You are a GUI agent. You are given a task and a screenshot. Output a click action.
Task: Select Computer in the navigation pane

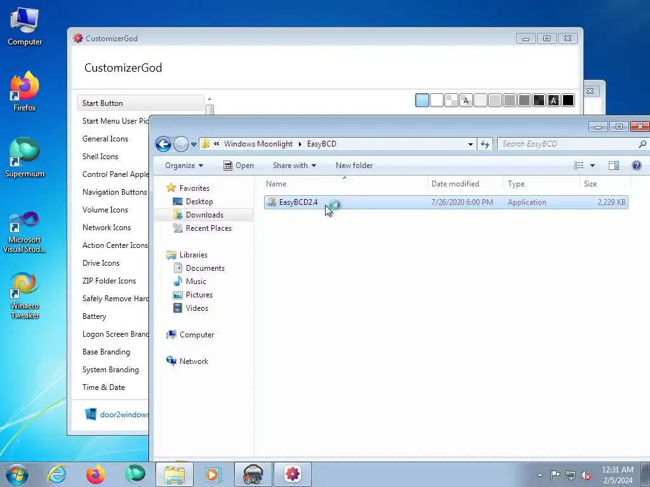click(197, 335)
